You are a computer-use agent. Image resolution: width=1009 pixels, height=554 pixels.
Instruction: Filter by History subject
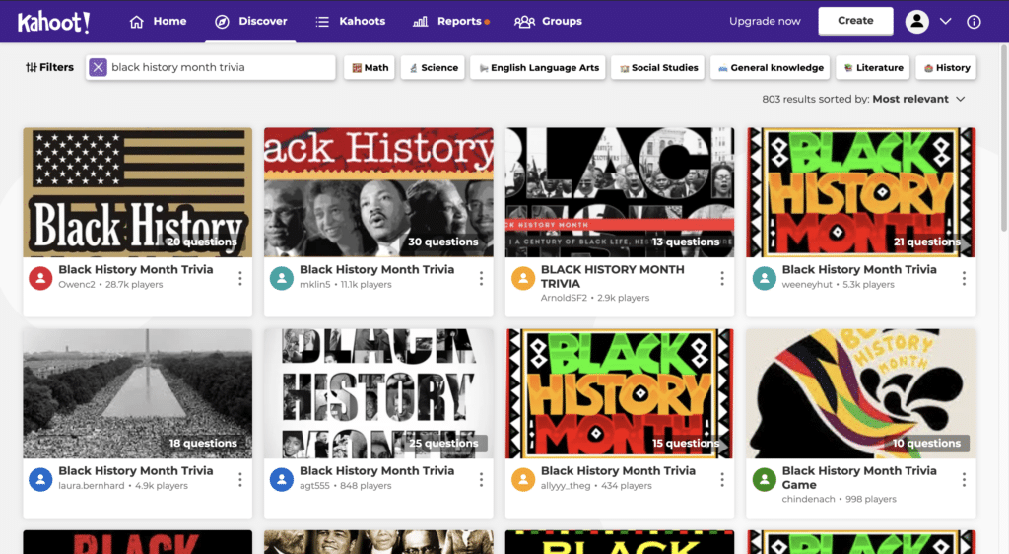click(946, 68)
